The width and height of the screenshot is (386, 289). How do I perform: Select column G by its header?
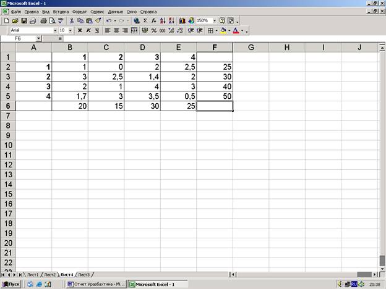tap(251, 47)
